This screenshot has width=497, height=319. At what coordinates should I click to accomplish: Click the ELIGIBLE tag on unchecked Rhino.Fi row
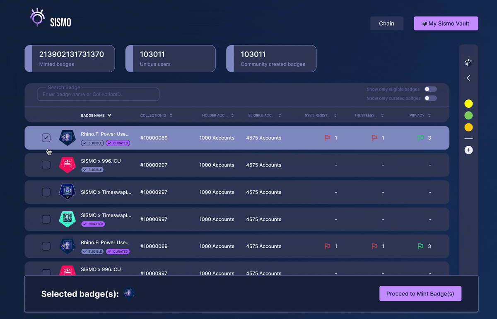click(92, 251)
